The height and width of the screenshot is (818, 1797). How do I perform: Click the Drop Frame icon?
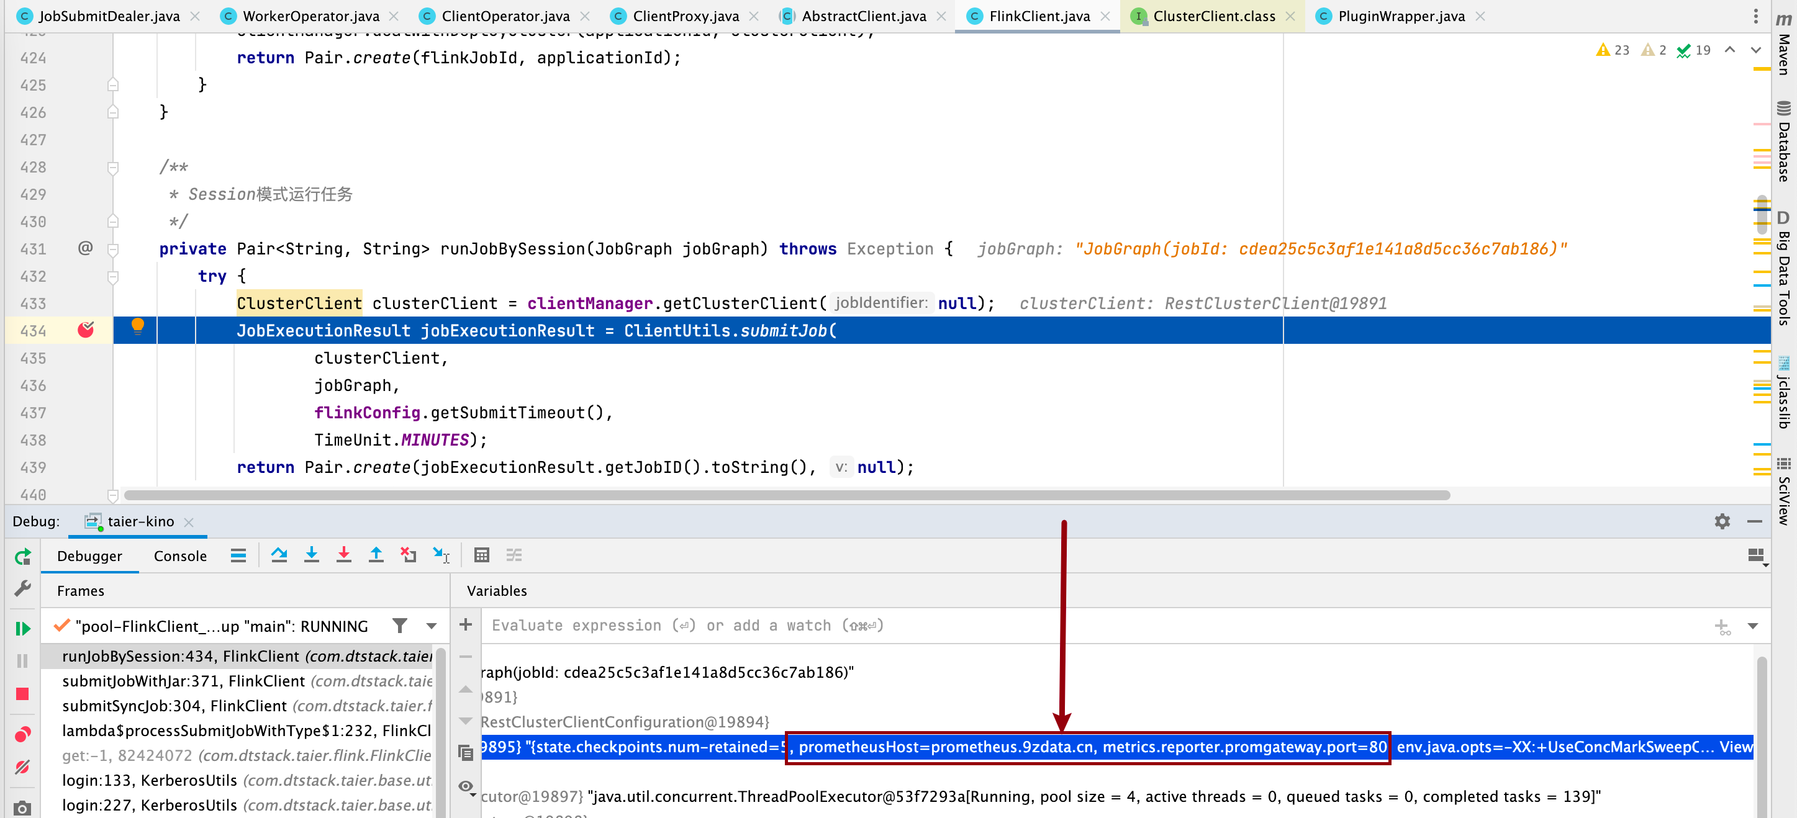point(409,555)
